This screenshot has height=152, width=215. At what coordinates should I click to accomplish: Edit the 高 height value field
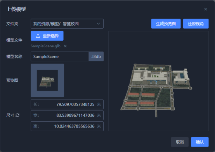click(x=67, y=126)
